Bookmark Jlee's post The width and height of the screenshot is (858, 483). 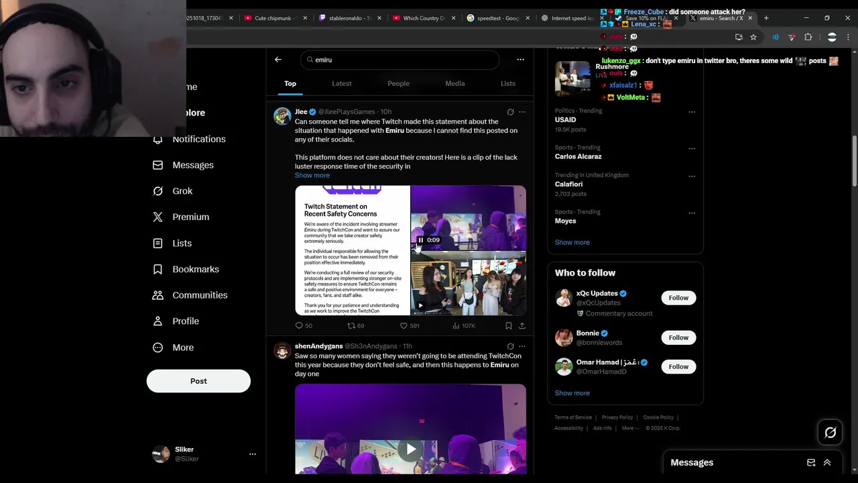(x=509, y=325)
